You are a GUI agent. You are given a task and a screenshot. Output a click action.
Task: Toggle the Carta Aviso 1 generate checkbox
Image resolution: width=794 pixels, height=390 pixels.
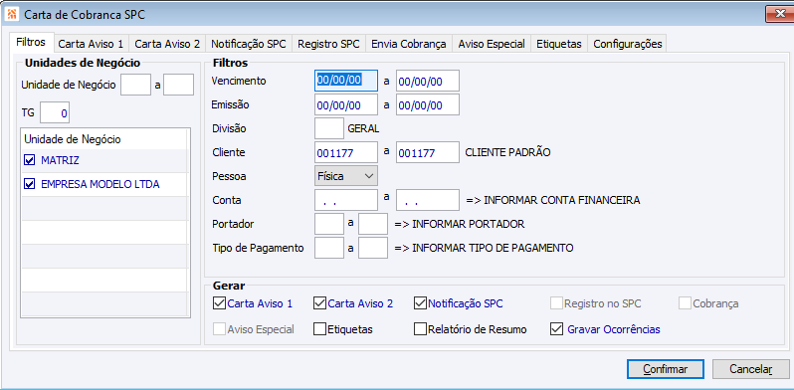coord(219,303)
